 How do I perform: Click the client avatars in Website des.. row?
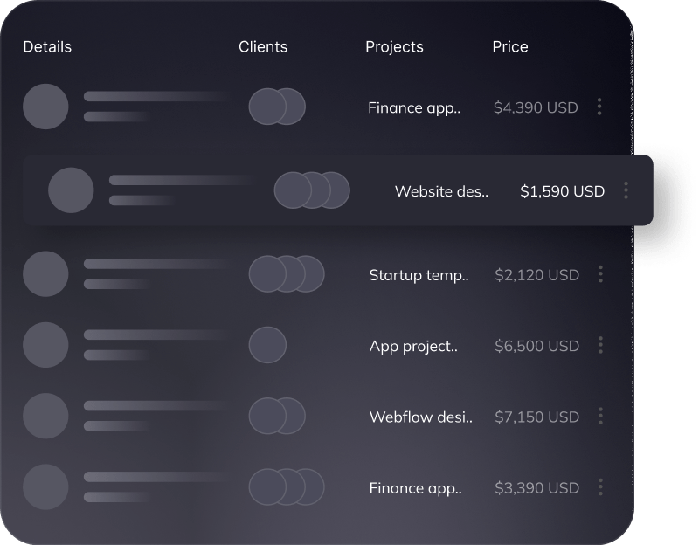click(x=312, y=190)
